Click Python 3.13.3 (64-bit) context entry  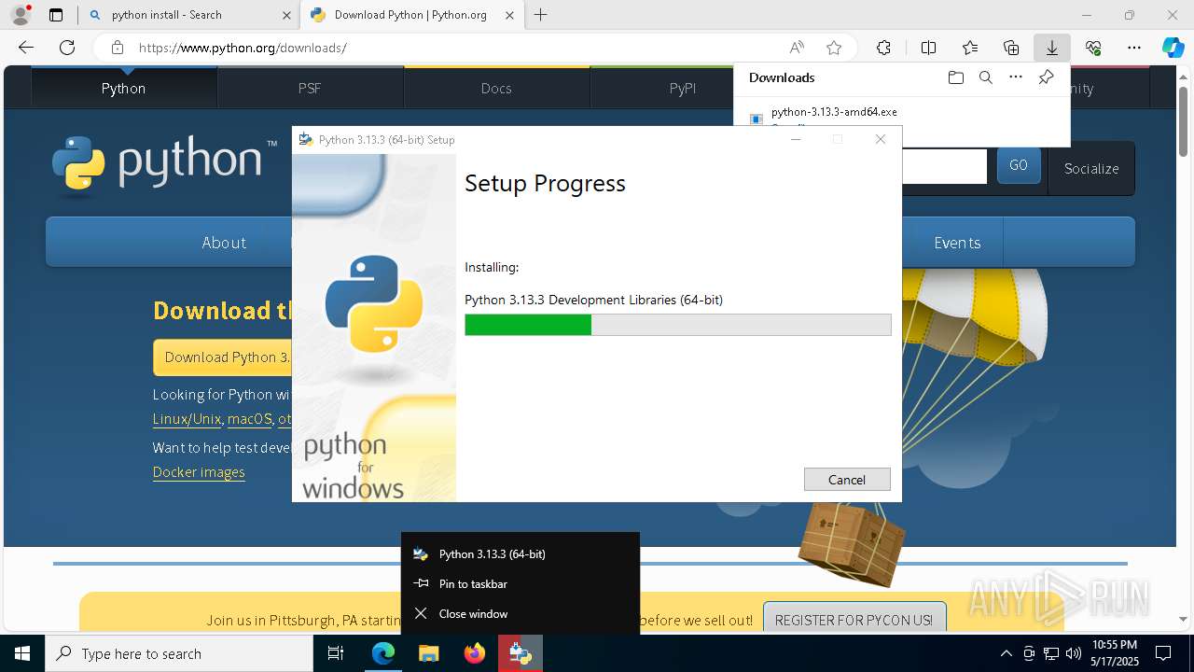(521, 553)
